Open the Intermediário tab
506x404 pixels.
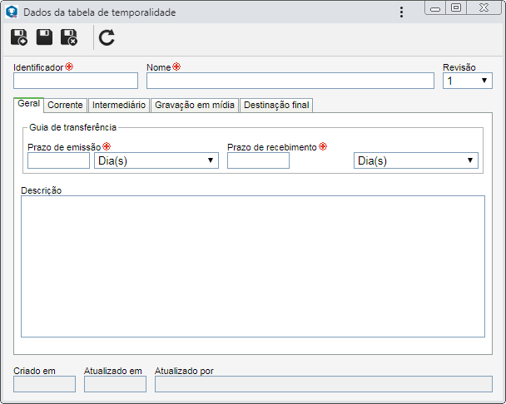click(x=119, y=105)
